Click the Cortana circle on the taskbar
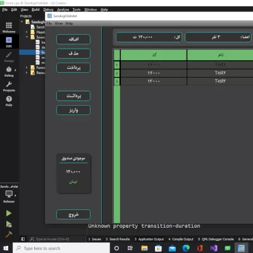The width and height of the screenshot is (253, 253). [116, 248]
